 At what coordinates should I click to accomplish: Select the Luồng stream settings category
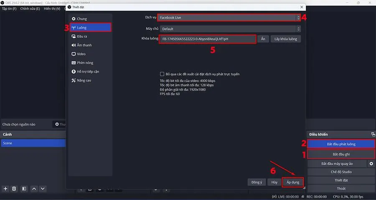click(x=90, y=27)
